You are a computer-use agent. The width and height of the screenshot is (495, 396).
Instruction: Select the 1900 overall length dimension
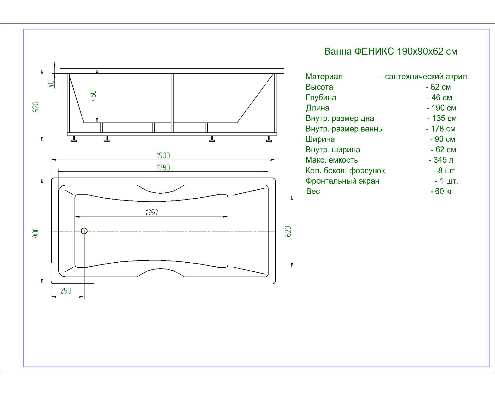pyautogui.click(x=163, y=156)
